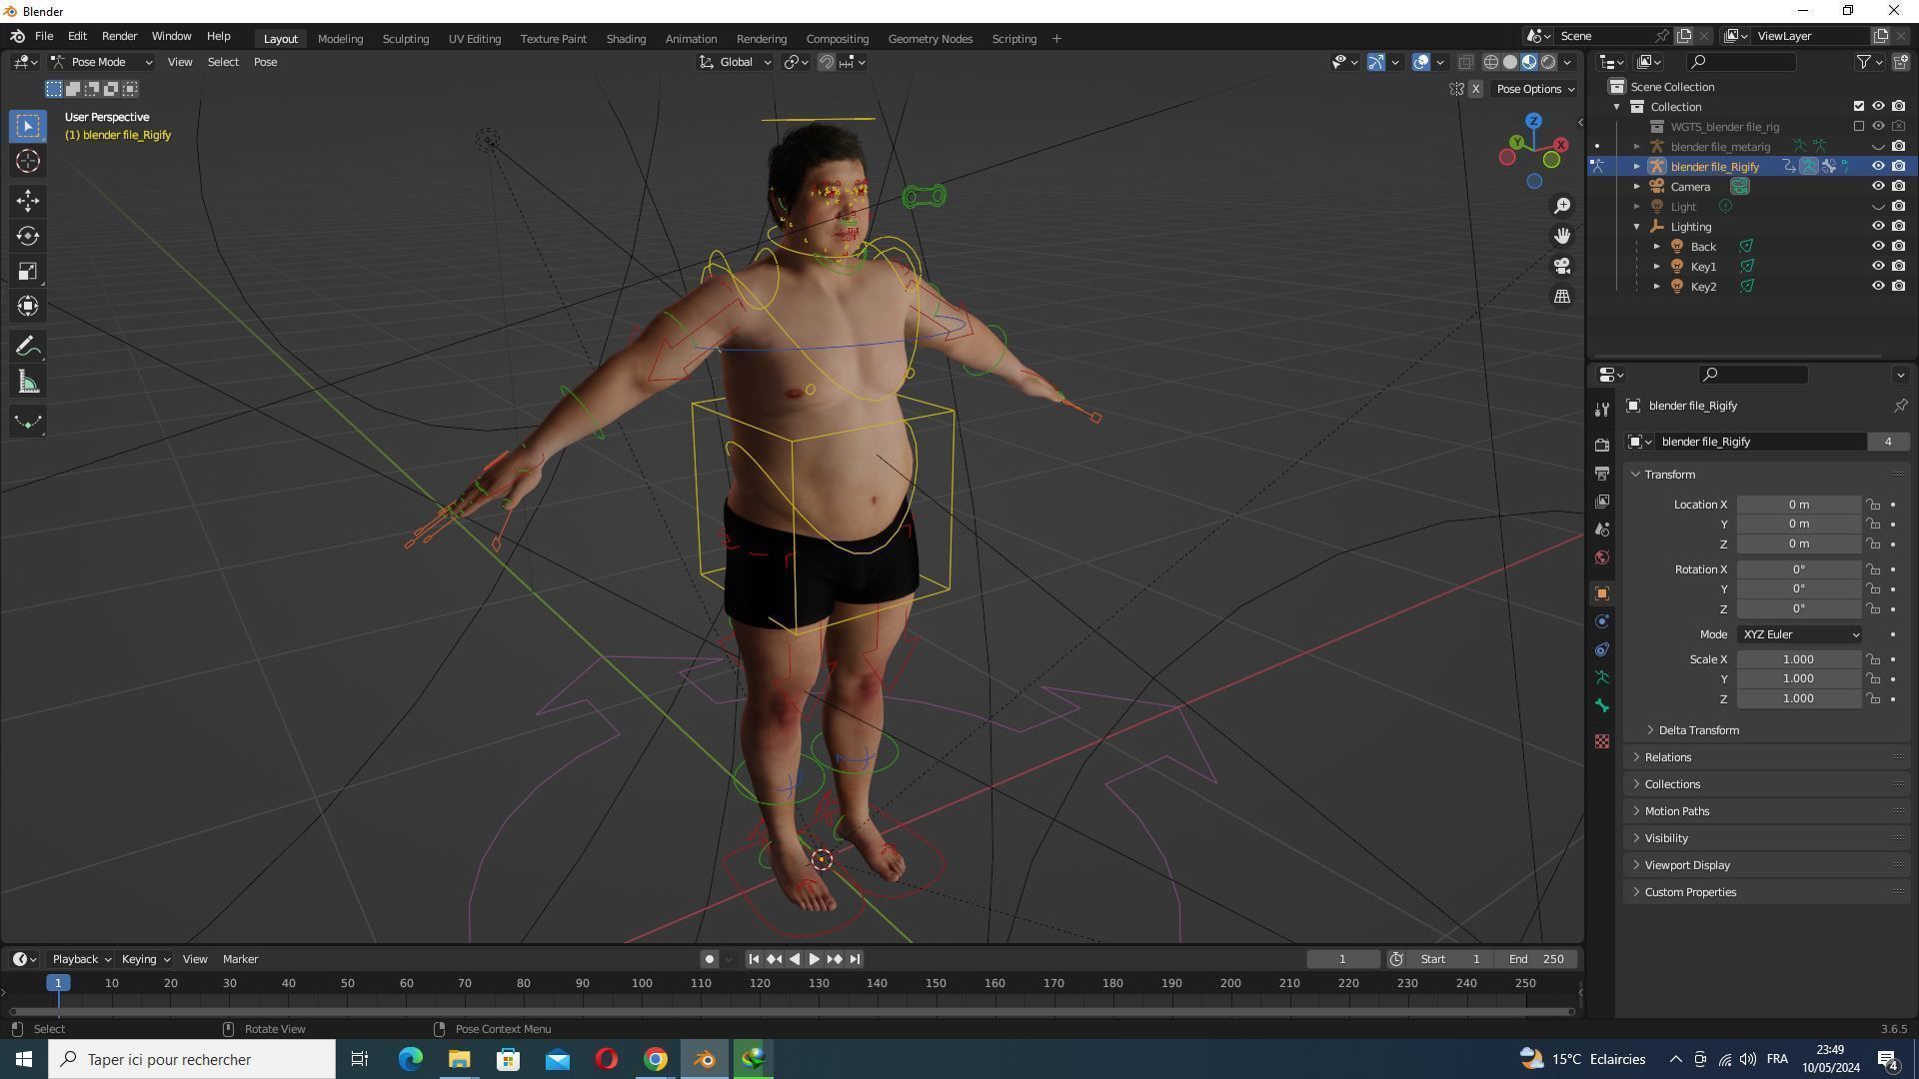Open the Physics properties tab
Image resolution: width=1919 pixels, height=1079 pixels.
tap(1602, 621)
